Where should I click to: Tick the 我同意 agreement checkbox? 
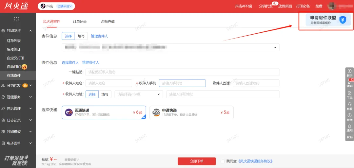coord(223,161)
